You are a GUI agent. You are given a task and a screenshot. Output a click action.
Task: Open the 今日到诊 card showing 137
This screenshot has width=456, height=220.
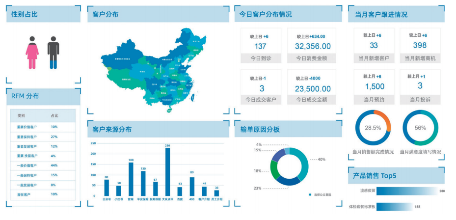pyautogui.click(x=261, y=46)
